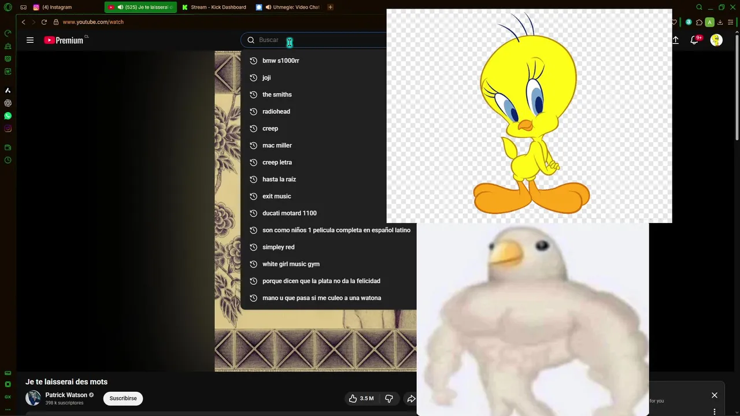Go to YouTube Premium home logo
740x416 pixels.
(64, 40)
